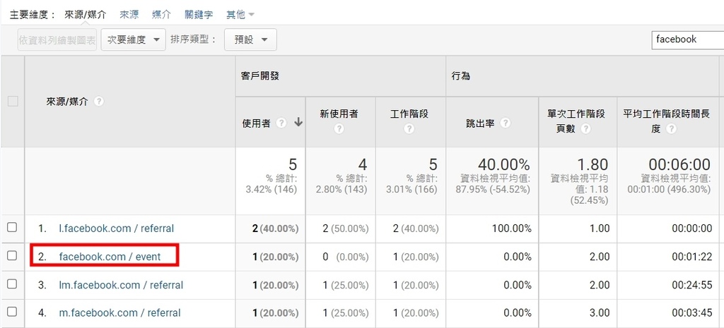Image resolution: width=724 pixels, height=328 pixels.
Task: Click the 100.00% bounce rate cell
Action: (x=512, y=228)
